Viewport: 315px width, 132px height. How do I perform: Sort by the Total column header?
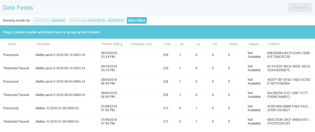167,44
